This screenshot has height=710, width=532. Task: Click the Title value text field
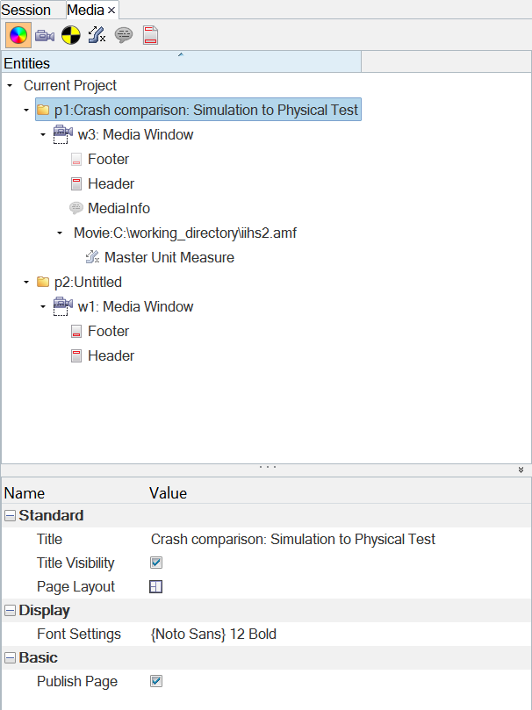(x=293, y=540)
